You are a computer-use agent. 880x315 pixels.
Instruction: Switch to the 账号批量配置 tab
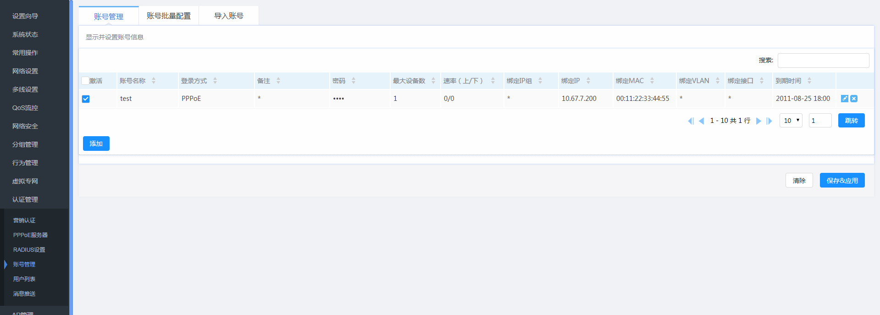[168, 16]
